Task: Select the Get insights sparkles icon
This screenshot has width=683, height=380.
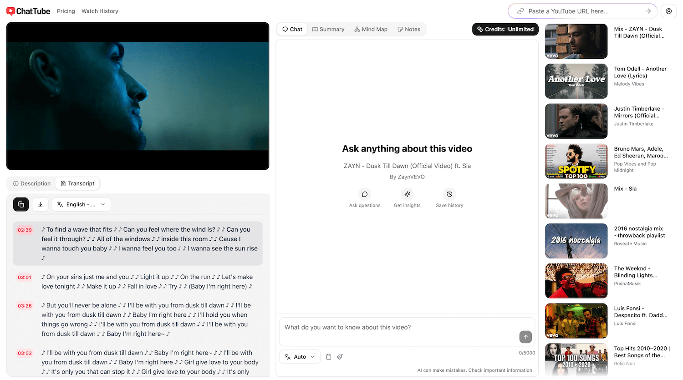Action: pos(407,194)
